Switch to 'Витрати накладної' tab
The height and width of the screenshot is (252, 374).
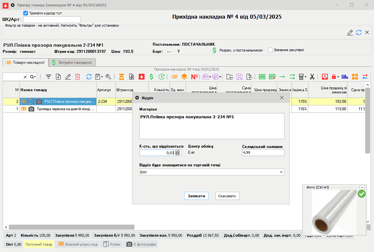pos(72,63)
